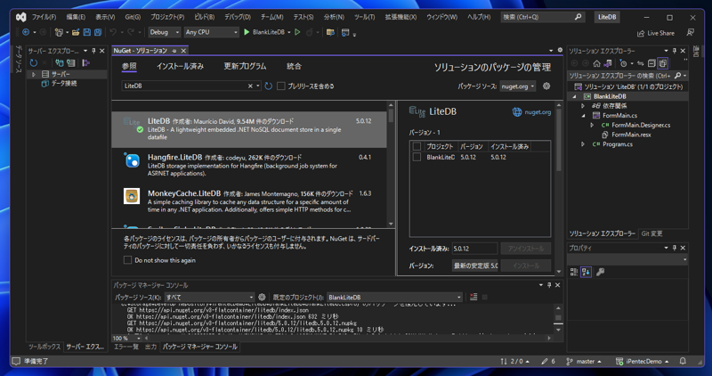Refresh the NuGet package search results
Screen dimensions: 712x376
click(x=269, y=86)
